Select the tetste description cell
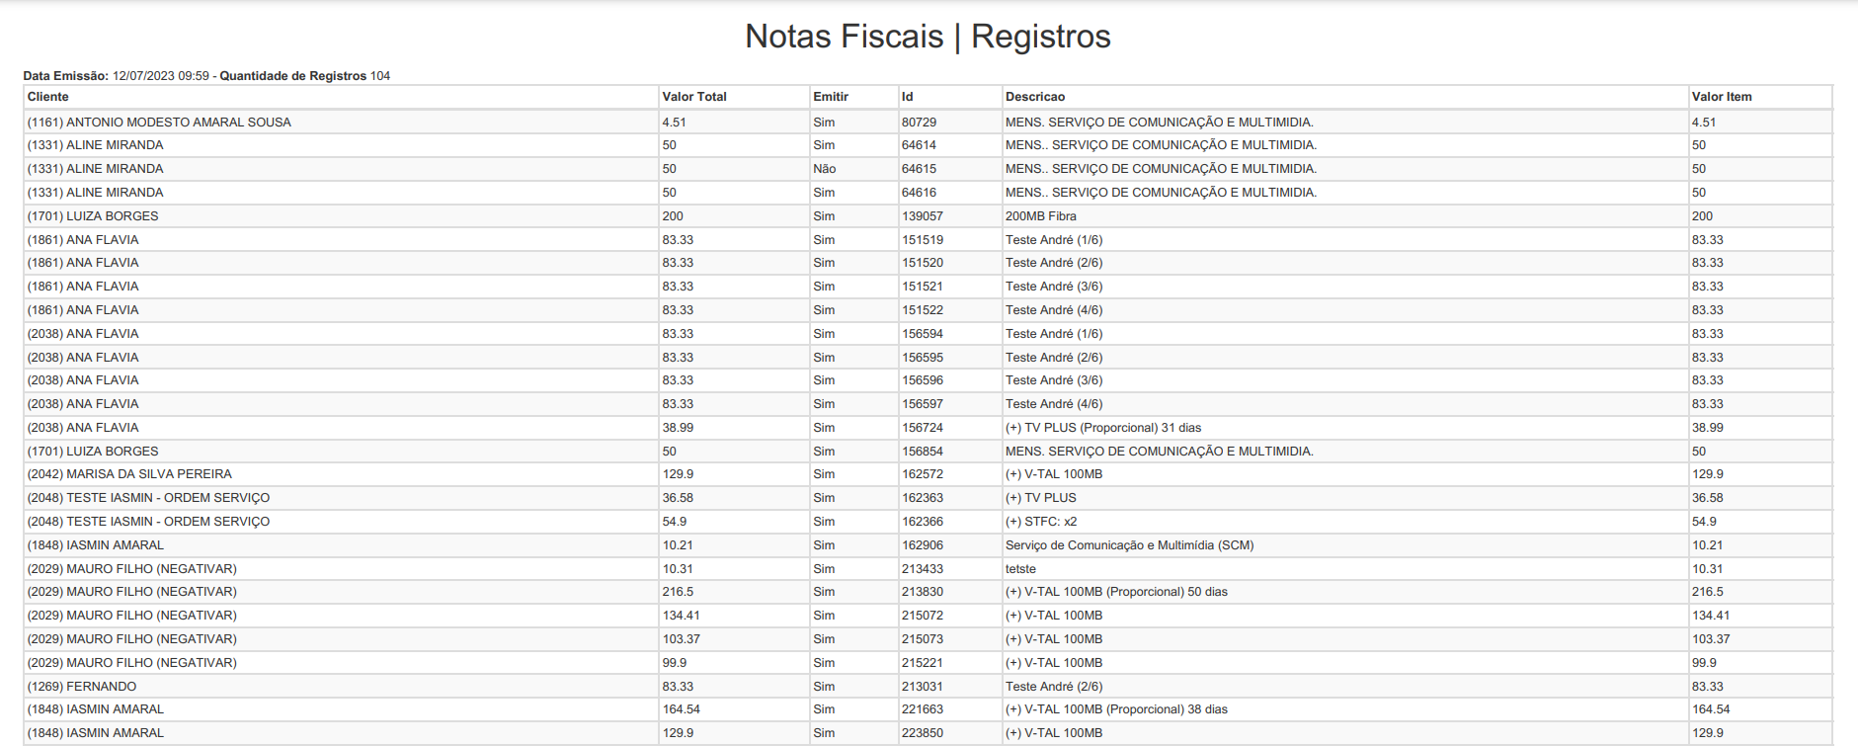 coord(1020,569)
